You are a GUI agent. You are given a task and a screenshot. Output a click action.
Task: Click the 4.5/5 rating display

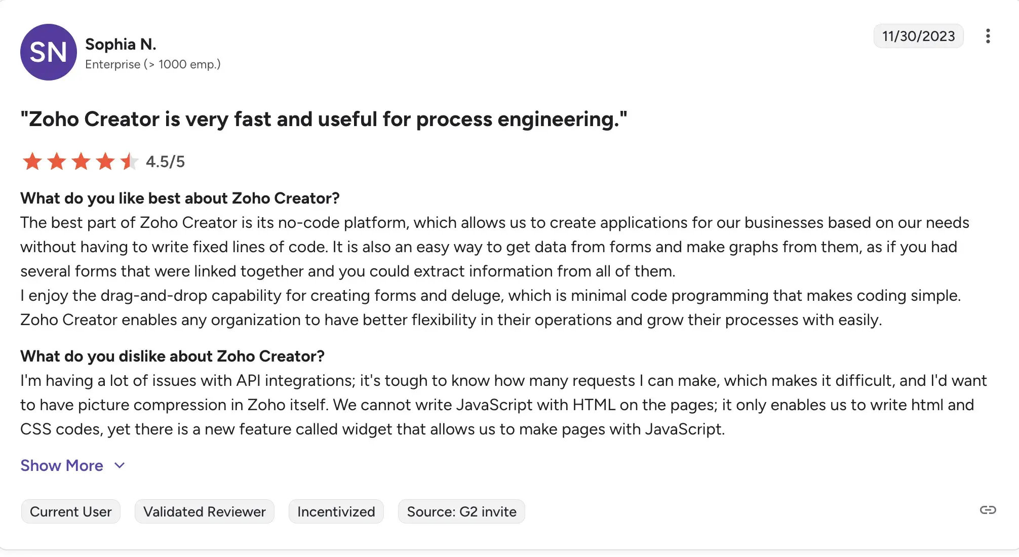tap(165, 162)
